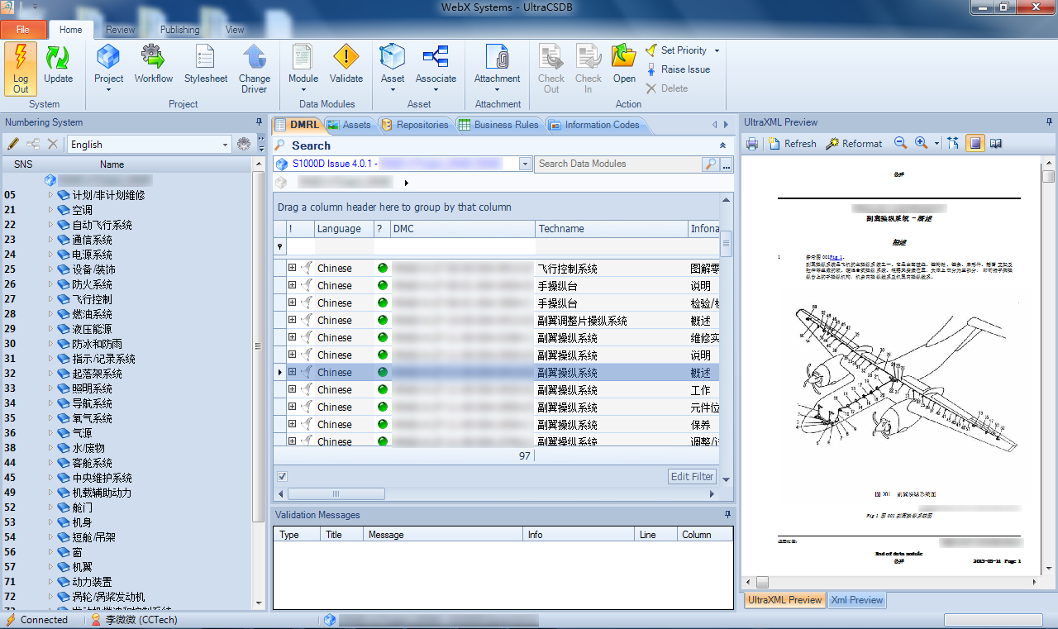1058x629 pixels.
Task: Click the Check Out icon
Action: (551, 57)
